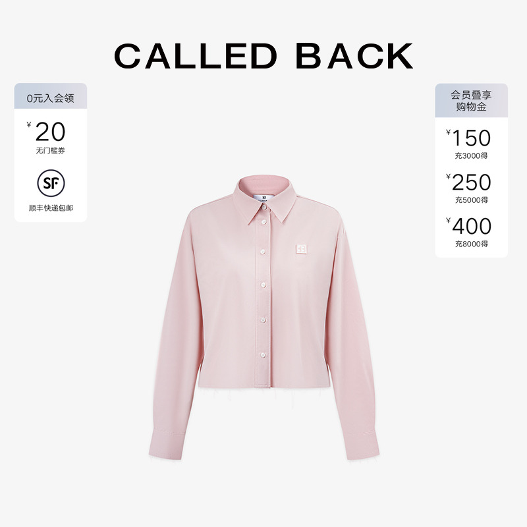Click the CALLED BACK brand title
527x527 pixels.
pyautogui.click(x=263, y=56)
